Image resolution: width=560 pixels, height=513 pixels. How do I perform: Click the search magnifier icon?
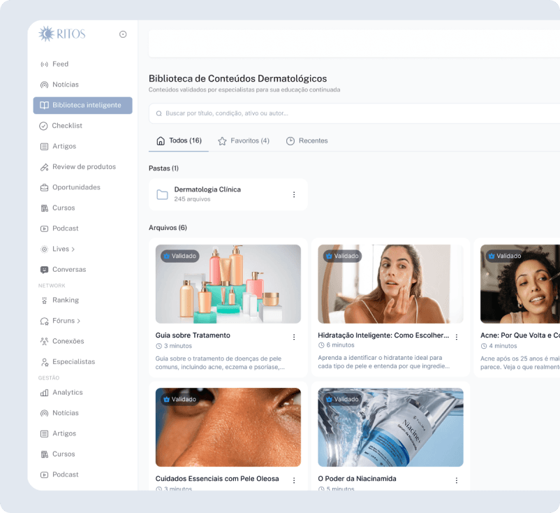tap(159, 114)
